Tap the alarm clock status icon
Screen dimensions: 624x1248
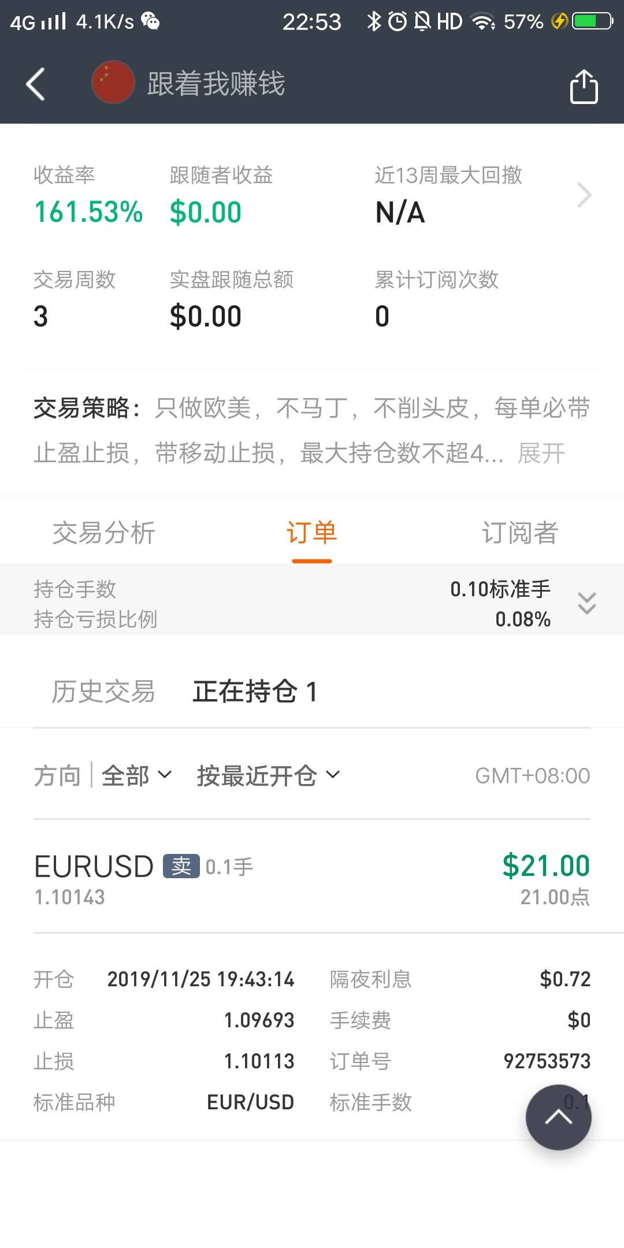(x=398, y=21)
